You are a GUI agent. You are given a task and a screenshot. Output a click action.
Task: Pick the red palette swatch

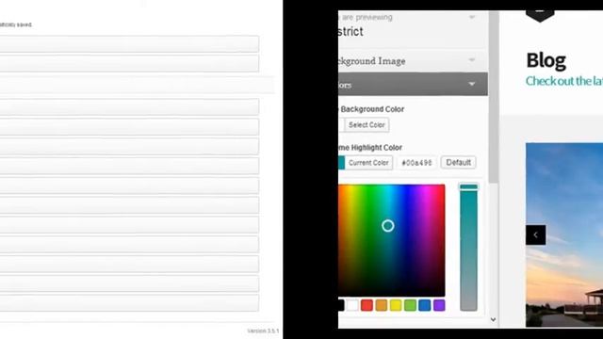click(x=367, y=305)
